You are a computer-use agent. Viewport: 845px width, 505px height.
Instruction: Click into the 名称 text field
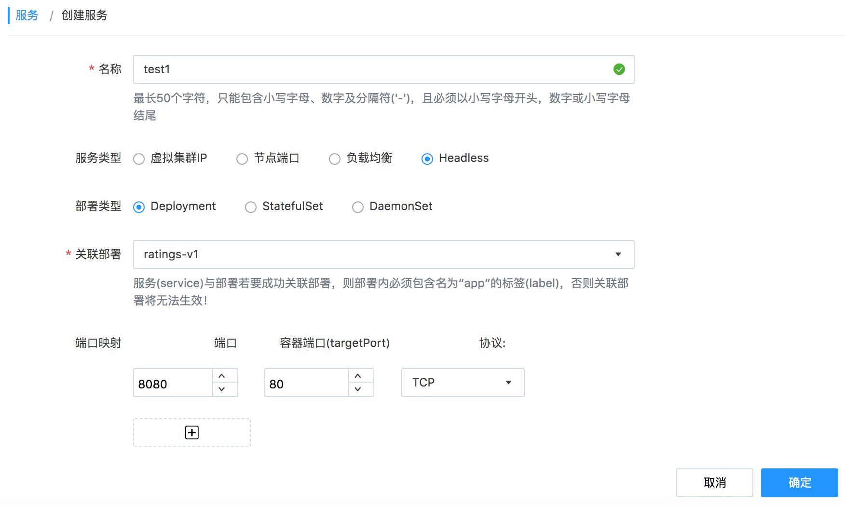371,69
